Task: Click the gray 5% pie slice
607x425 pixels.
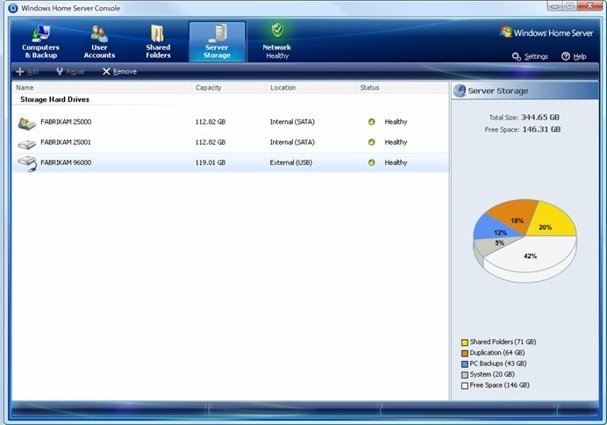Action: point(491,246)
